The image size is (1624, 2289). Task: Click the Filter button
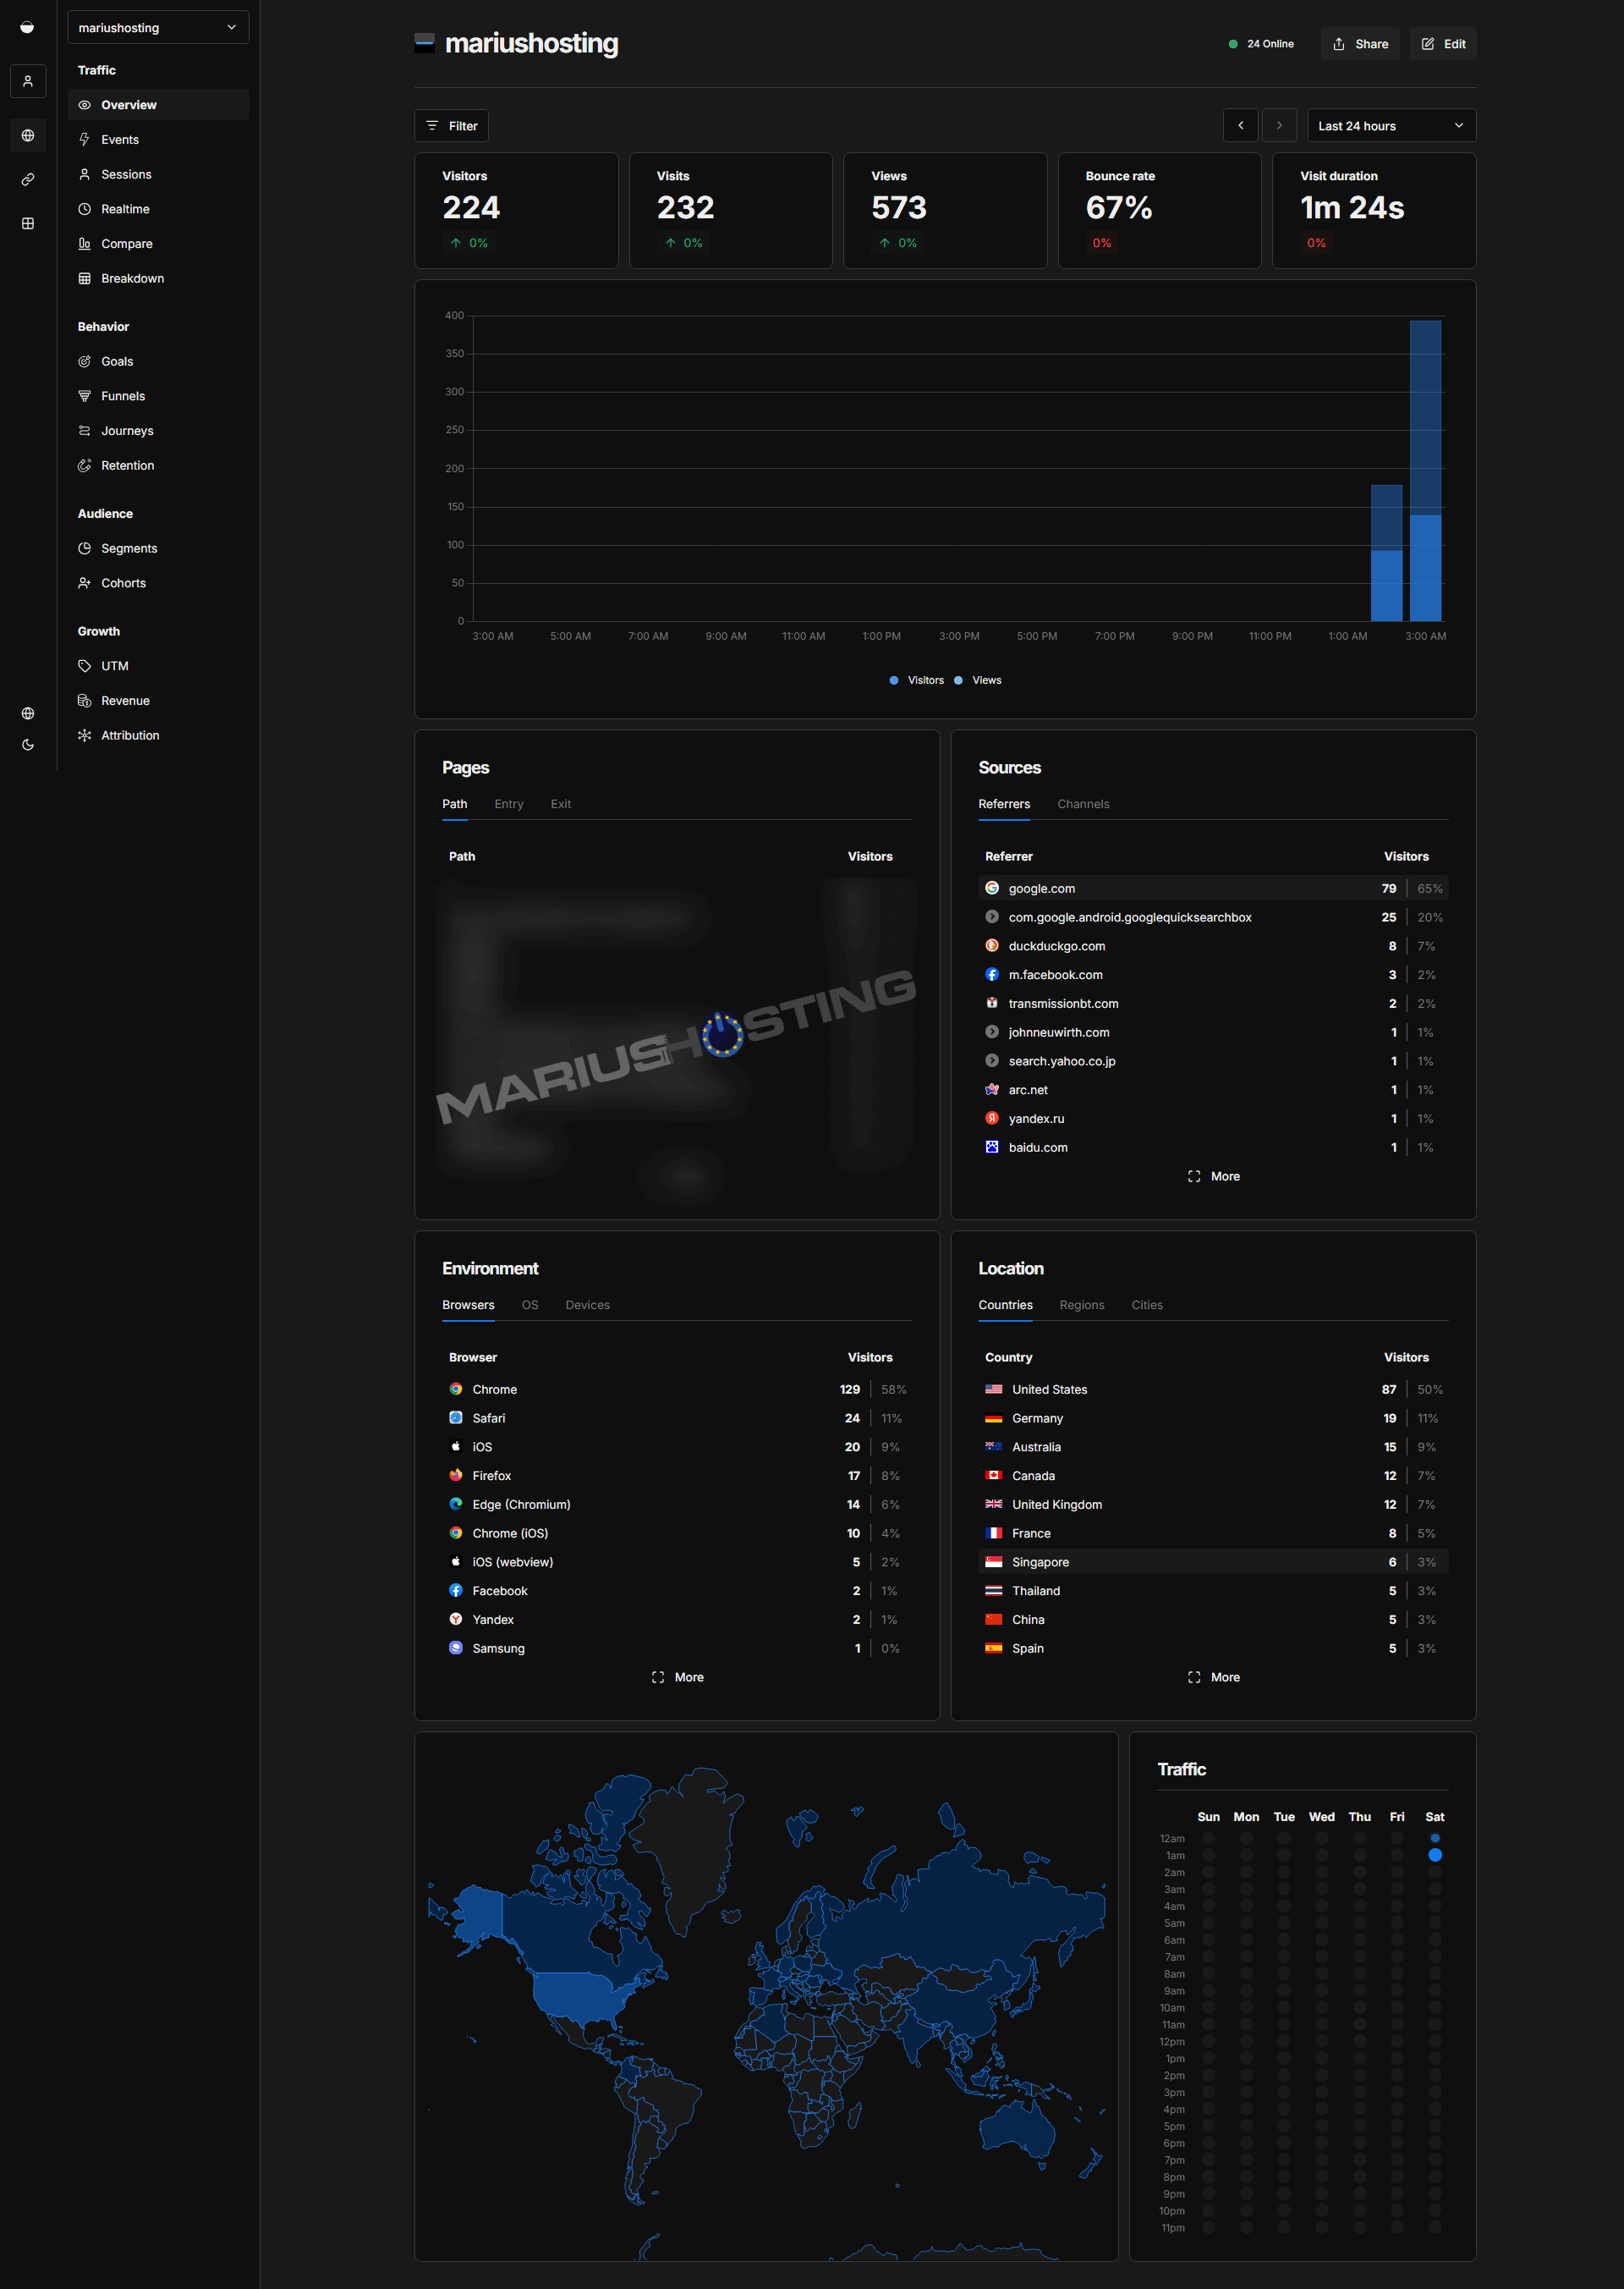(x=452, y=126)
